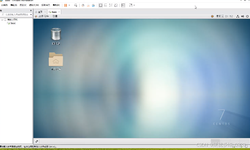This screenshot has height=150, width=250.
Task: Open the library search filter dropdown arrow
Action: pos(31,15)
